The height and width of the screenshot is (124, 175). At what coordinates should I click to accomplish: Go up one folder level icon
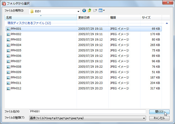pos(90,10)
